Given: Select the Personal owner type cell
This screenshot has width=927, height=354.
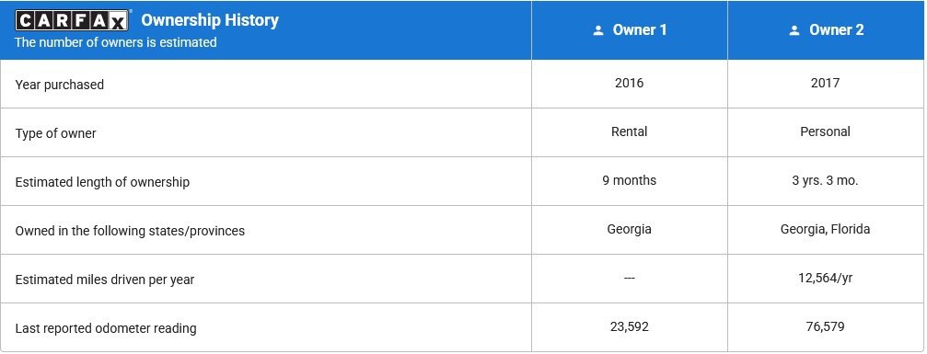Looking at the screenshot, I should point(826,131).
